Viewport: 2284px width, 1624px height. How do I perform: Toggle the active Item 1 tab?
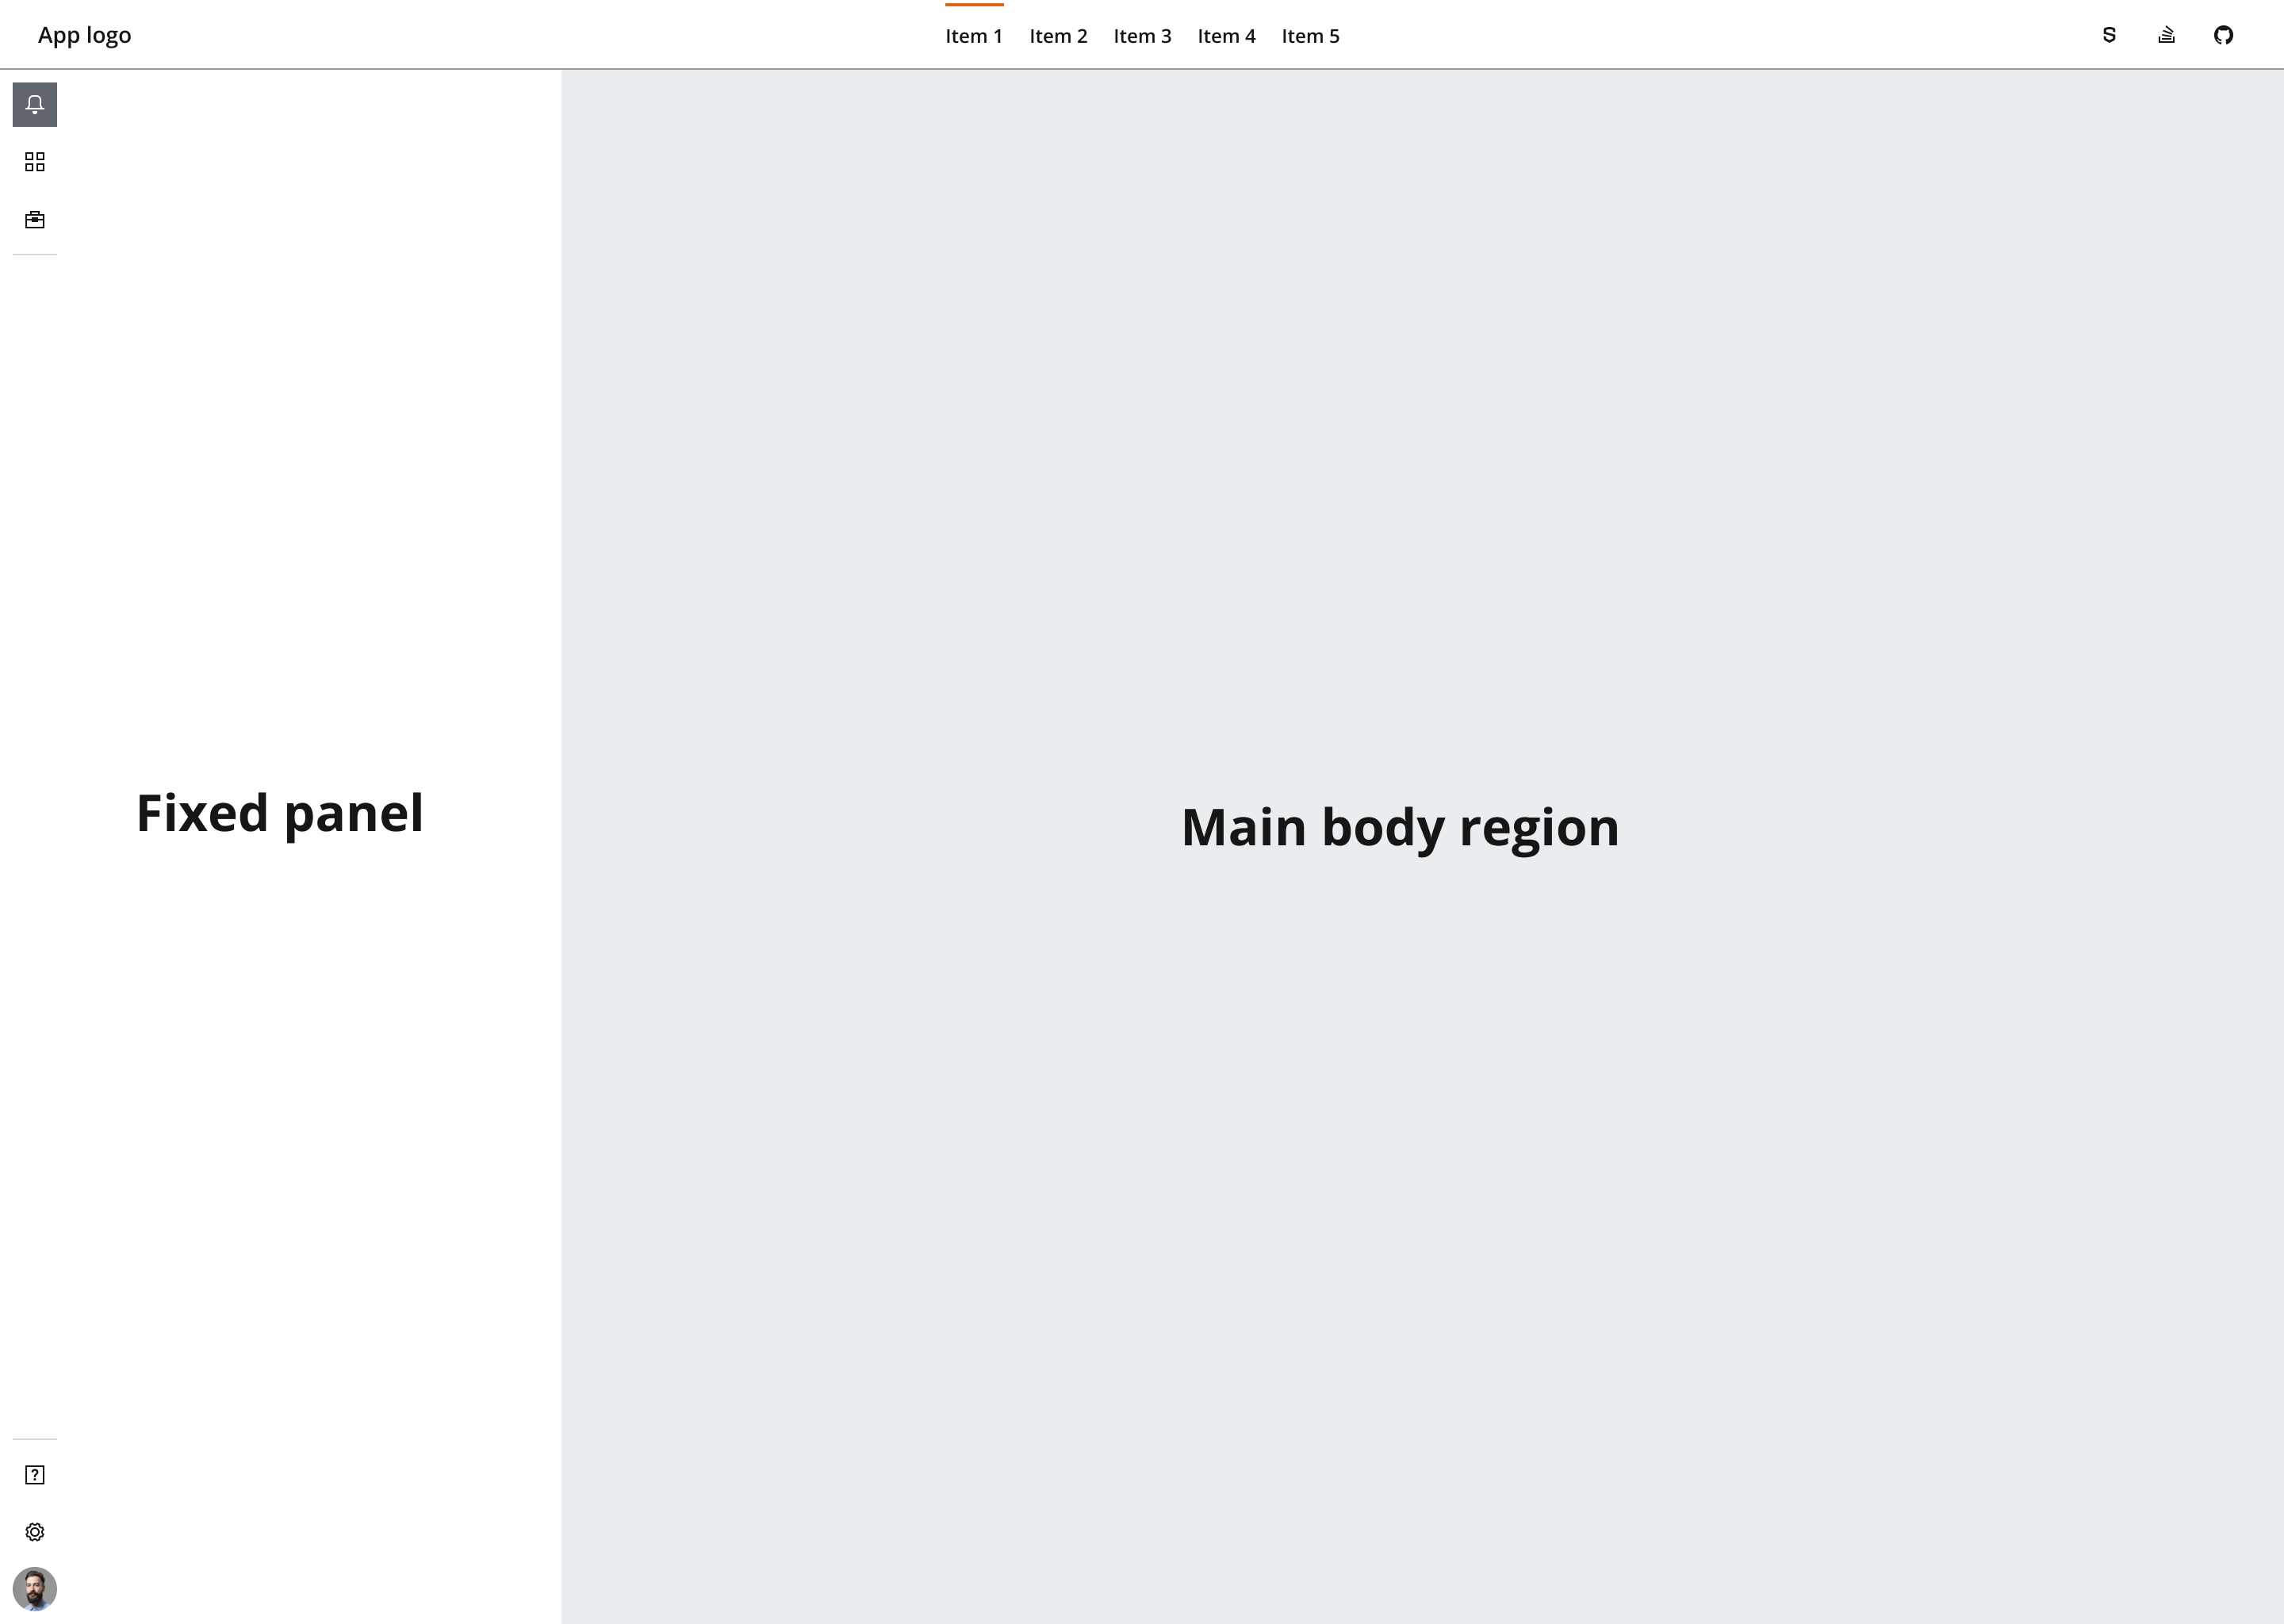[x=973, y=35]
